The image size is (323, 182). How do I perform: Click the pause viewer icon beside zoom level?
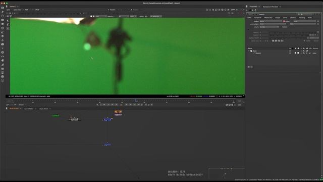(228, 10)
